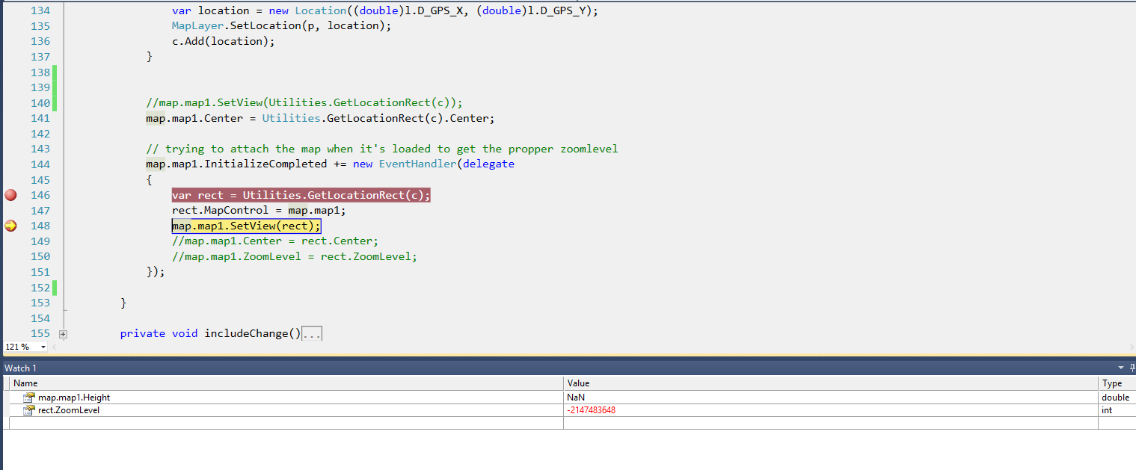Click line number 148 in the gutter
Image resolution: width=1136 pixels, height=470 pixels.
click(40, 226)
